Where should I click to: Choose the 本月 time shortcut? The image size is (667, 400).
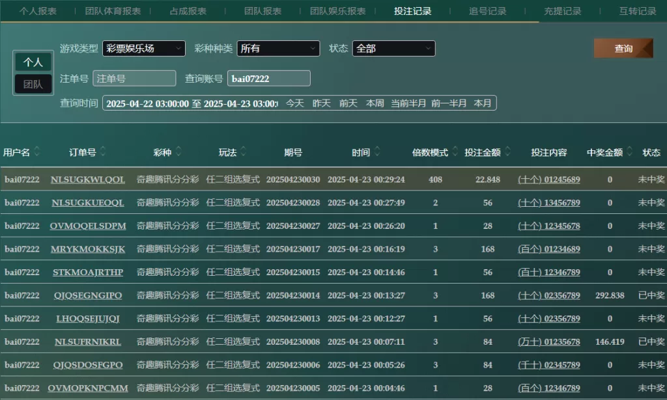483,103
